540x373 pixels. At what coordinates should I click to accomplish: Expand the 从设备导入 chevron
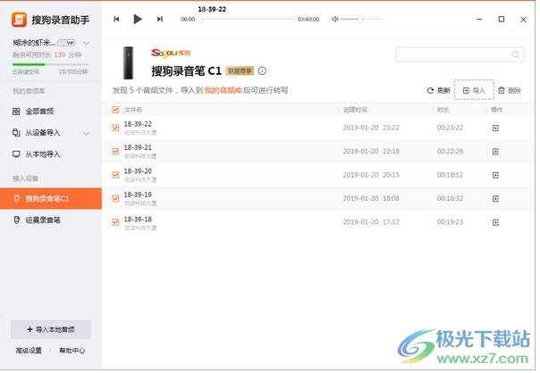86,133
